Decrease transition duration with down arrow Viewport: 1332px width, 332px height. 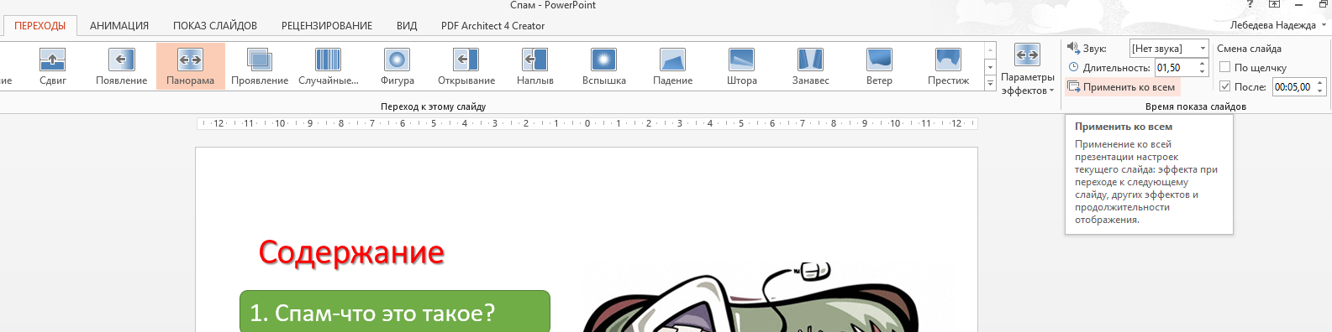(1203, 72)
